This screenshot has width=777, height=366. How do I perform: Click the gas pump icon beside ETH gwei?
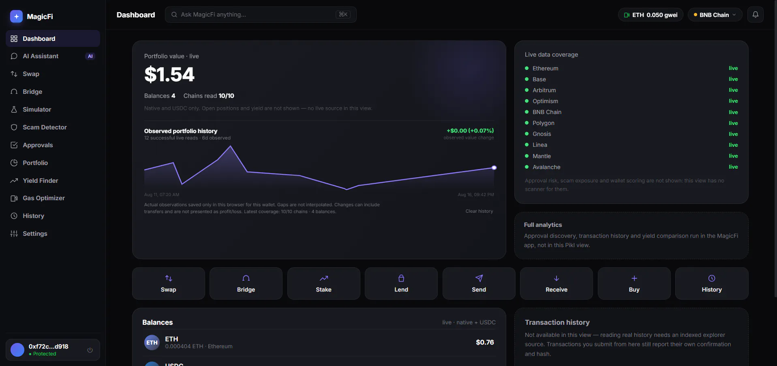pos(627,15)
